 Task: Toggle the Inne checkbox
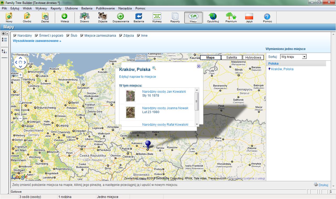139,36
